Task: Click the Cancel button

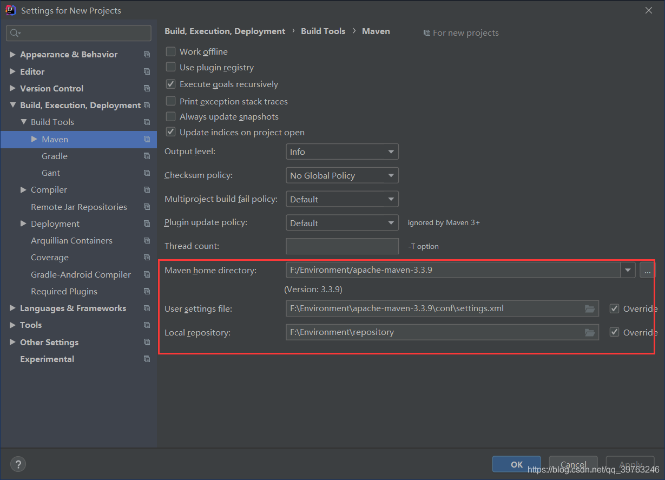Action: click(x=573, y=464)
